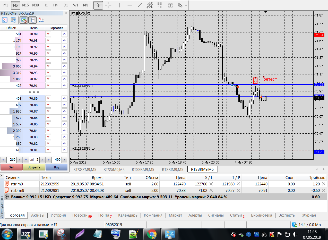Click buy arrow at price 70.81

pyautogui.click(x=64, y=150)
